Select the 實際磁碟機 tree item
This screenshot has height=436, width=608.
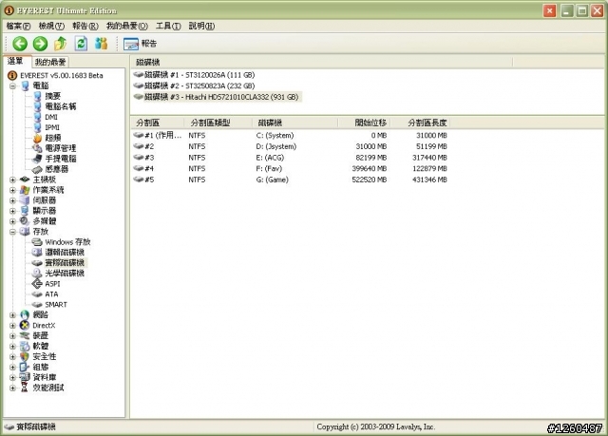pos(65,263)
